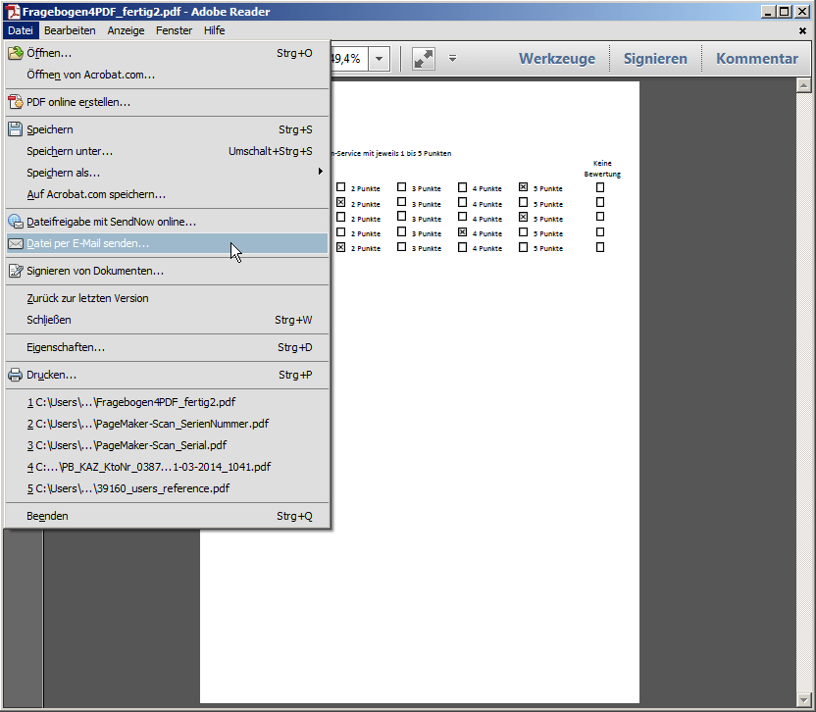Check 3 Punkte in the first form row

[401, 187]
